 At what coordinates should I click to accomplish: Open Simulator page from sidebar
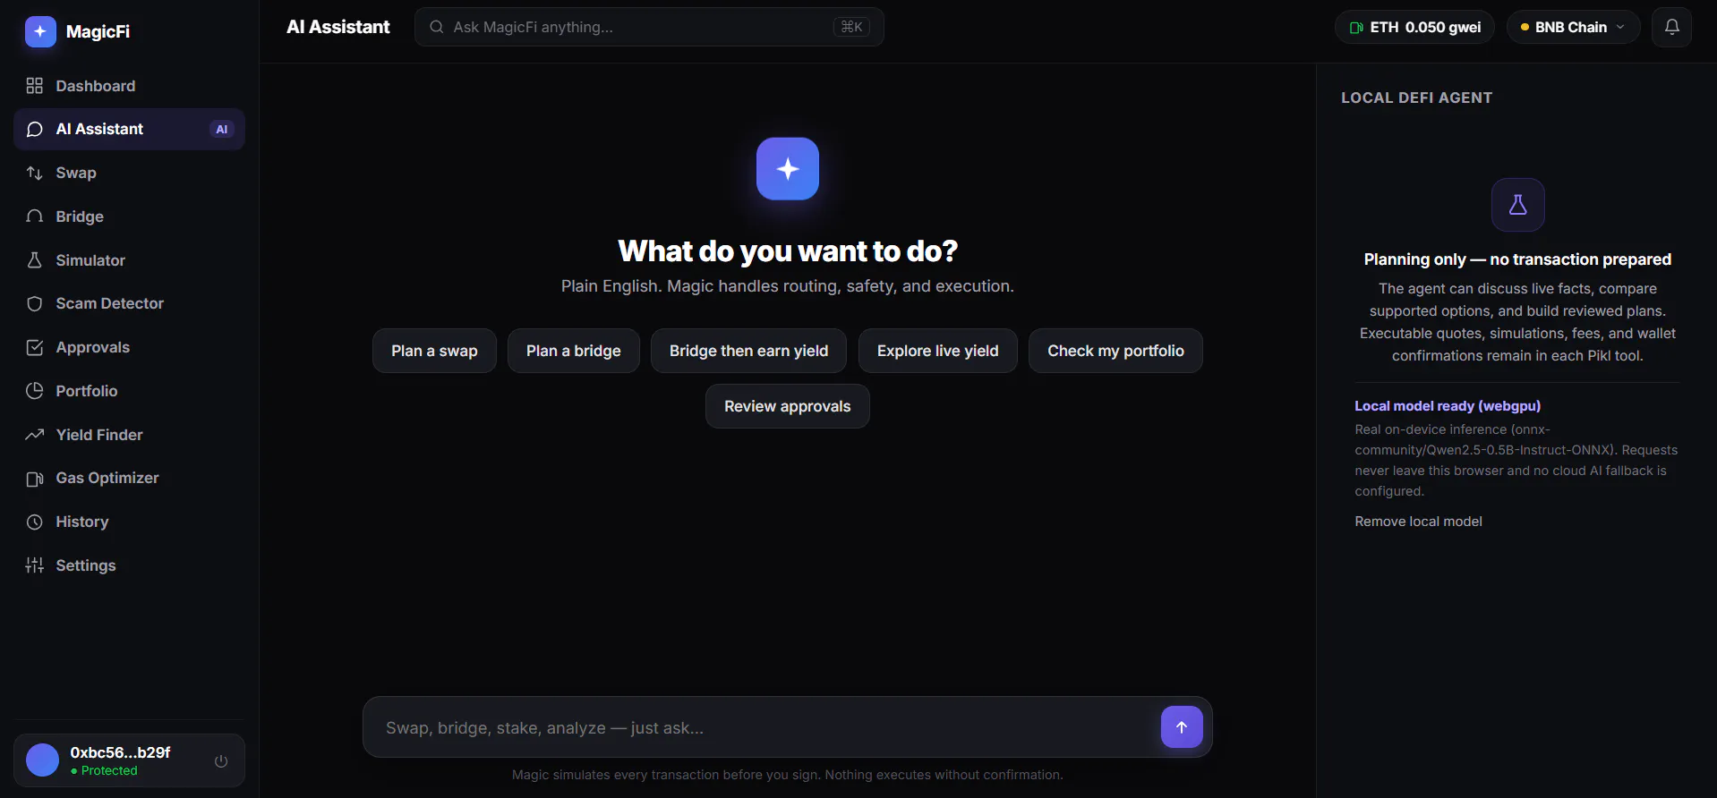pos(129,260)
